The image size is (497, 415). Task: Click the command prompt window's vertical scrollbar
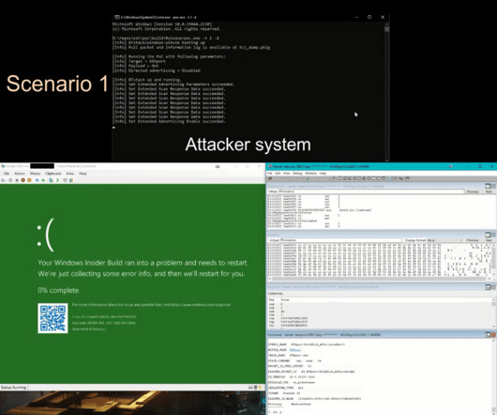(x=386, y=92)
